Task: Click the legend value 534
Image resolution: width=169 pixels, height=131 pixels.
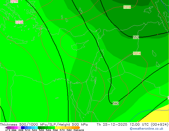Action: pyautogui.click(x=41, y=130)
